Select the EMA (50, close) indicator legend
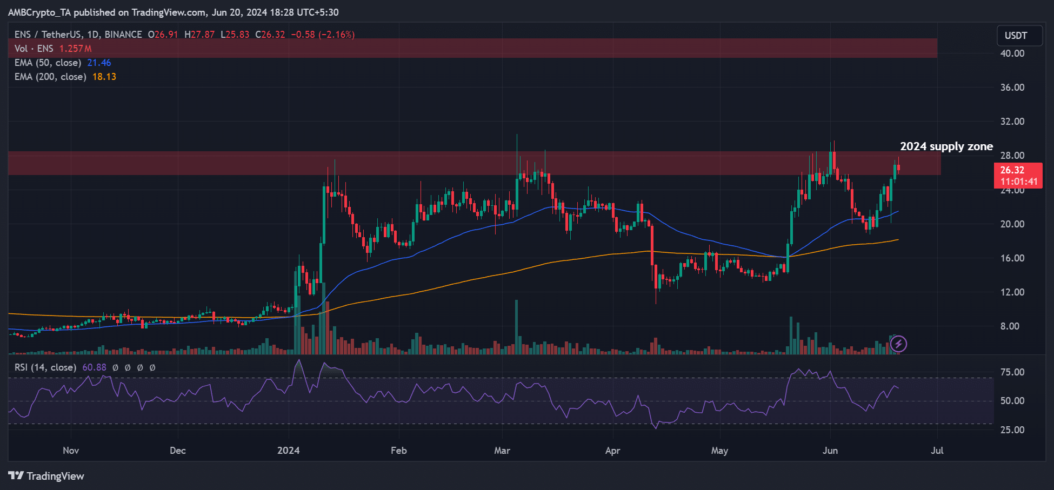Viewport: 1054px width, 490px height. coord(48,63)
